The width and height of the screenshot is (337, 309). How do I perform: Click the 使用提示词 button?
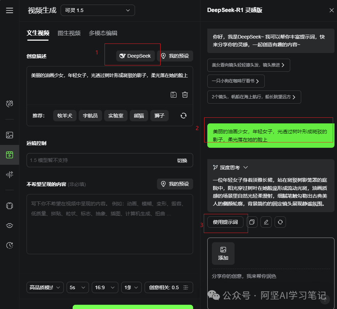pos(225,222)
